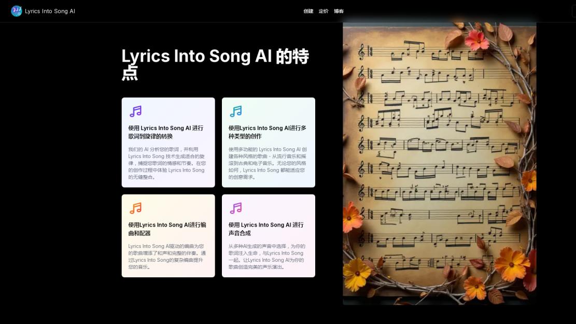Select the 多种类型的创作 card heading
The height and width of the screenshot is (324, 576).
click(268, 132)
